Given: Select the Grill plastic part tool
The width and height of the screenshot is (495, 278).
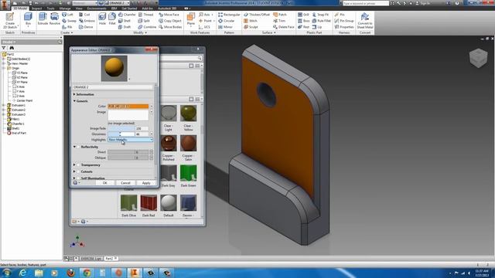Looking at the screenshot, I should (x=304, y=15).
